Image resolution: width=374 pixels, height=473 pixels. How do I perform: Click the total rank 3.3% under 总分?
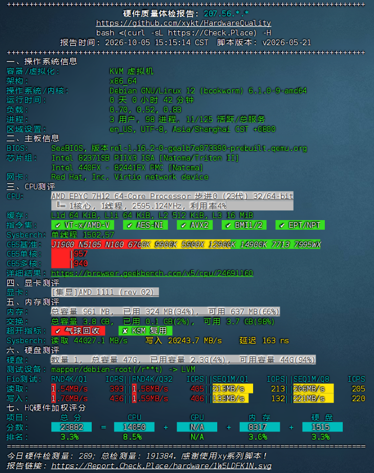(x=69, y=437)
